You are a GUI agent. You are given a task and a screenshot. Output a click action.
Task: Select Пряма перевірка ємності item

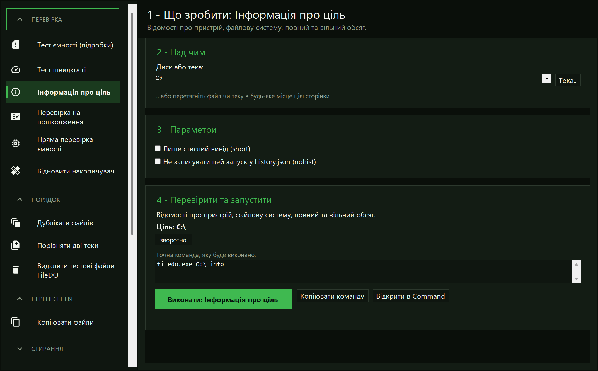63,144
